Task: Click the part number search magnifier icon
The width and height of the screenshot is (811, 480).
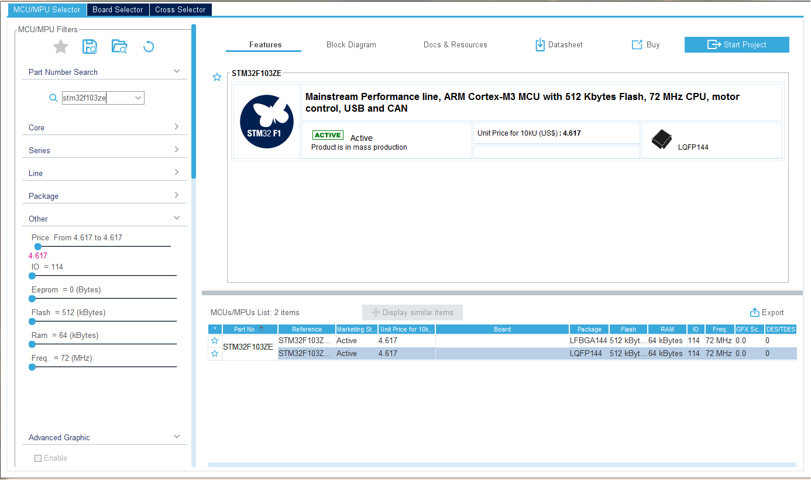Action: click(53, 98)
